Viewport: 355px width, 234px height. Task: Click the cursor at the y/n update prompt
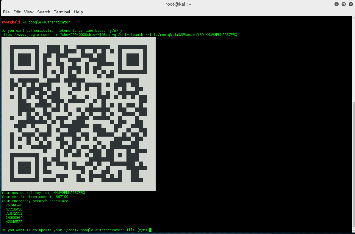pos(151,230)
